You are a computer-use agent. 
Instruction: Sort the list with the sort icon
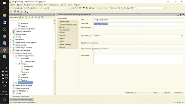[39, 17]
